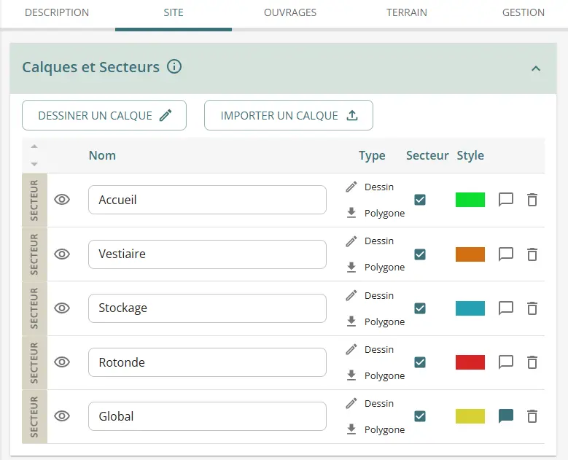Uncheck the Secteur checkbox for Vestiaire
This screenshot has width=568, height=460.
[420, 254]
